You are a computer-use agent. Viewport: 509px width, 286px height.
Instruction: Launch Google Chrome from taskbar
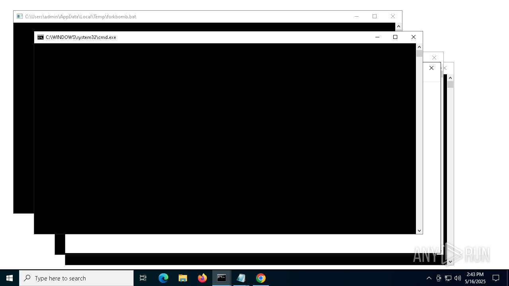click(x=261, y=278)
